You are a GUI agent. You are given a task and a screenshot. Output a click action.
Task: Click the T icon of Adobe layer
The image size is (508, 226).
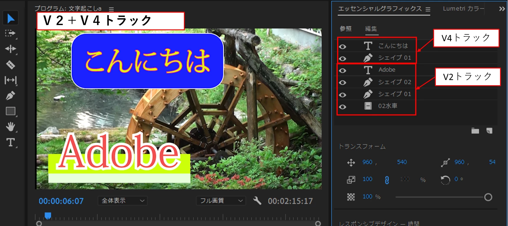coord(368,70)
